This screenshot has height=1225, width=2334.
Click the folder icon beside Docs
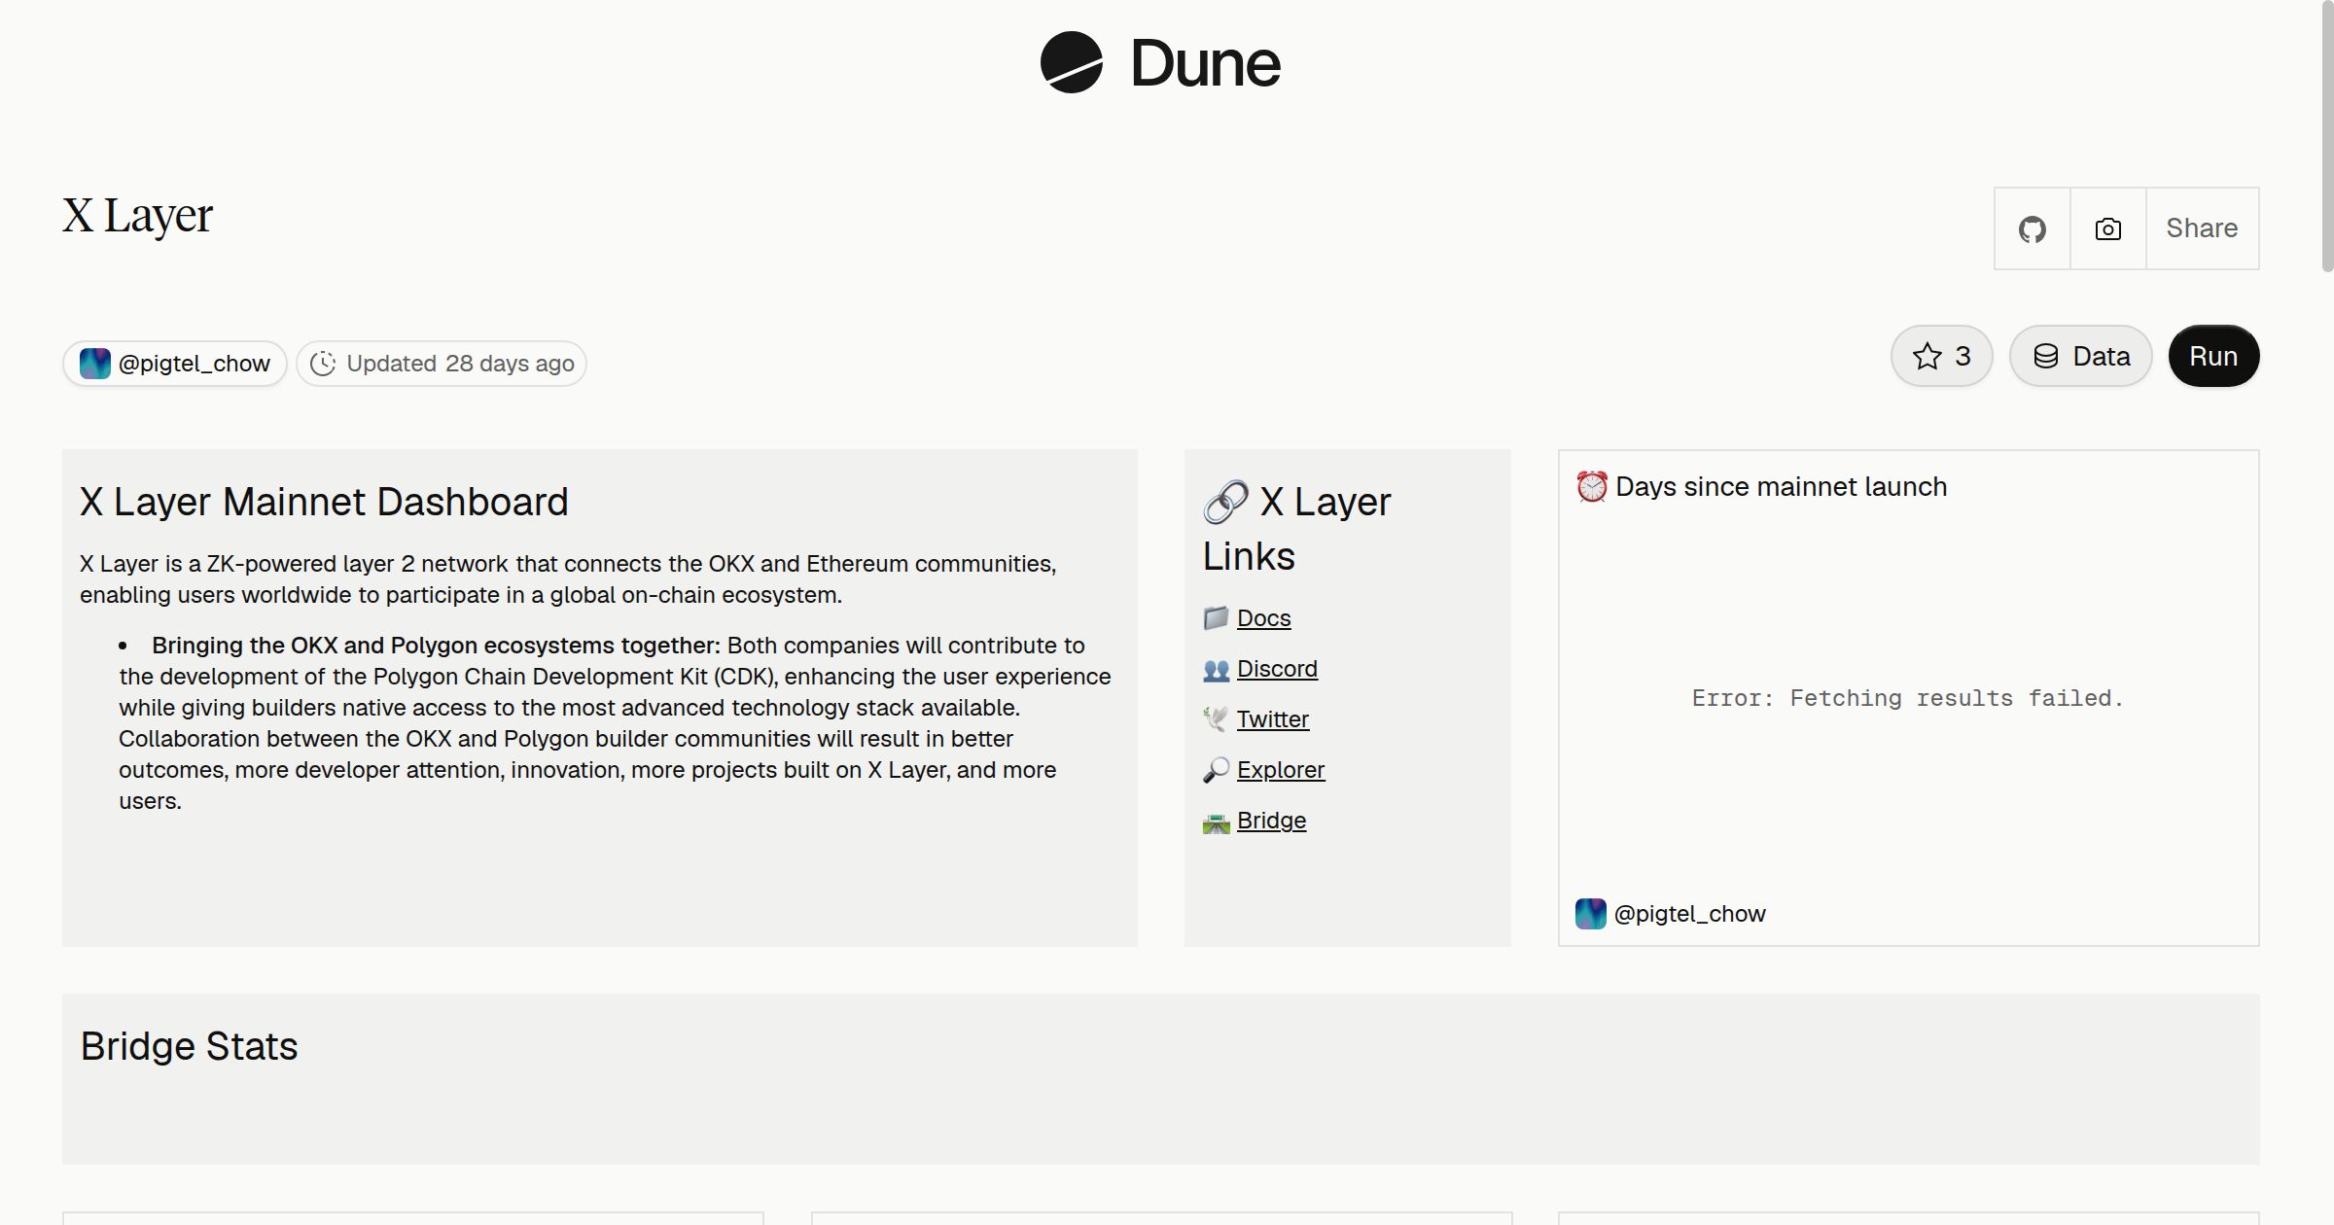click(1216, 618)
